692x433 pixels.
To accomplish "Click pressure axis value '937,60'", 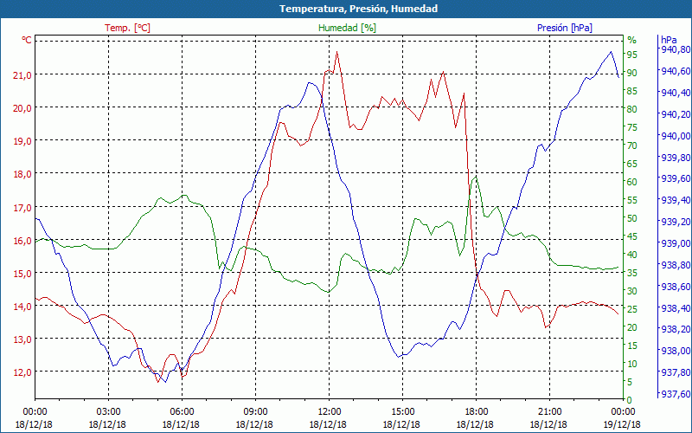I will [x=676, y=394].
